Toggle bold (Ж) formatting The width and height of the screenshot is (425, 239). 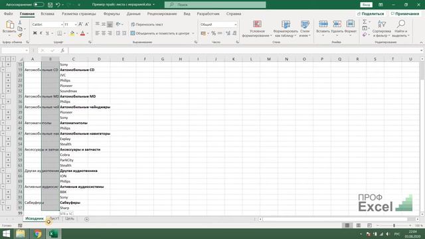[35, 33]
